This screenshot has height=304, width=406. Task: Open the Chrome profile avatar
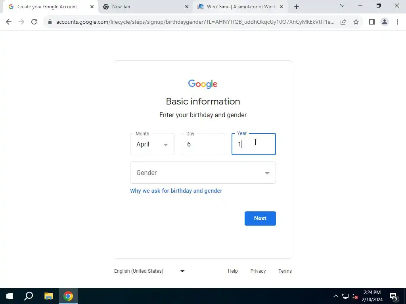coord(385,22)
